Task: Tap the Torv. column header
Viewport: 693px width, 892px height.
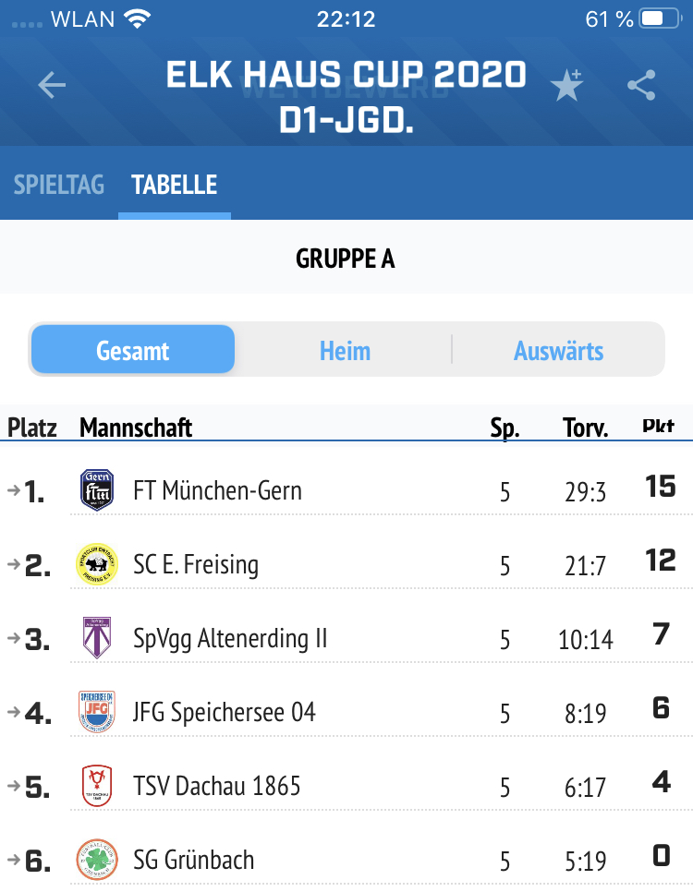Action: pyautogui.click(x=586, y=428)
